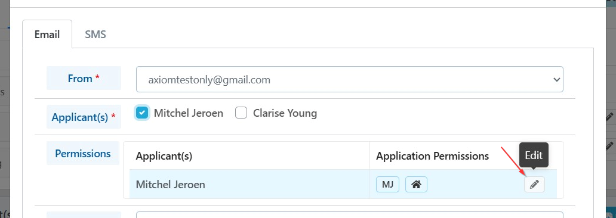Select the MJ permission badge

point(388,185)
